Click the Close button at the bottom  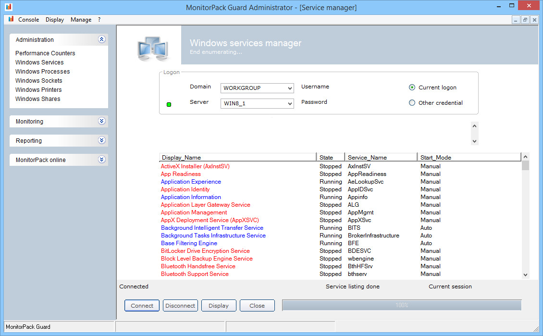click(x=257, y=306)
